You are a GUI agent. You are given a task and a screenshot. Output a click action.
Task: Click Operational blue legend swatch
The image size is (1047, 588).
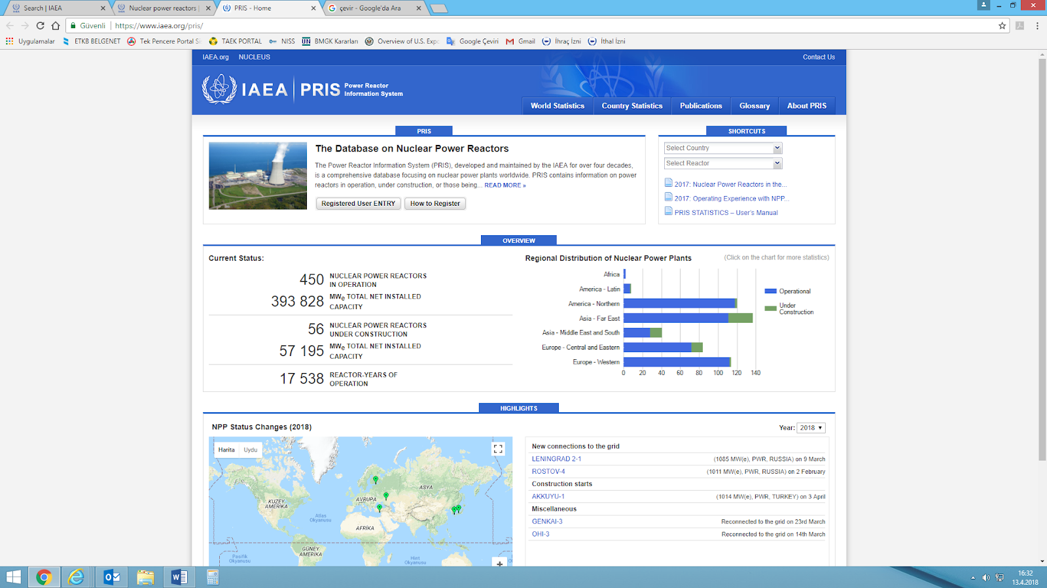[x=770, y=291]
